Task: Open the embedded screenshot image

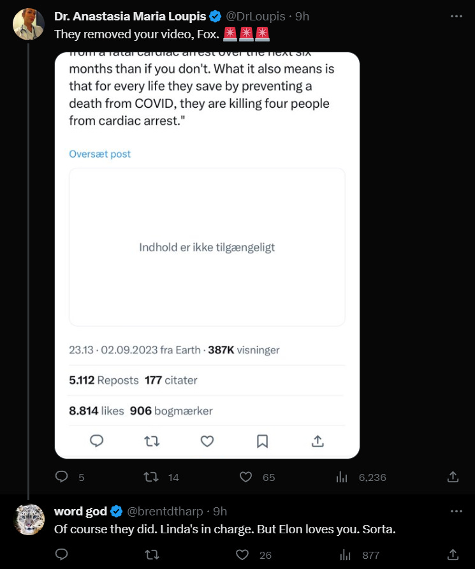Action: coord(207,255)
